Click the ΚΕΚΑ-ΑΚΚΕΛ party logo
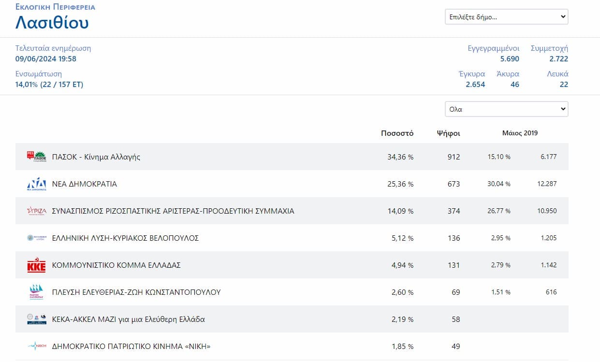Screen dimensions: 600x362 pos(36,319)
